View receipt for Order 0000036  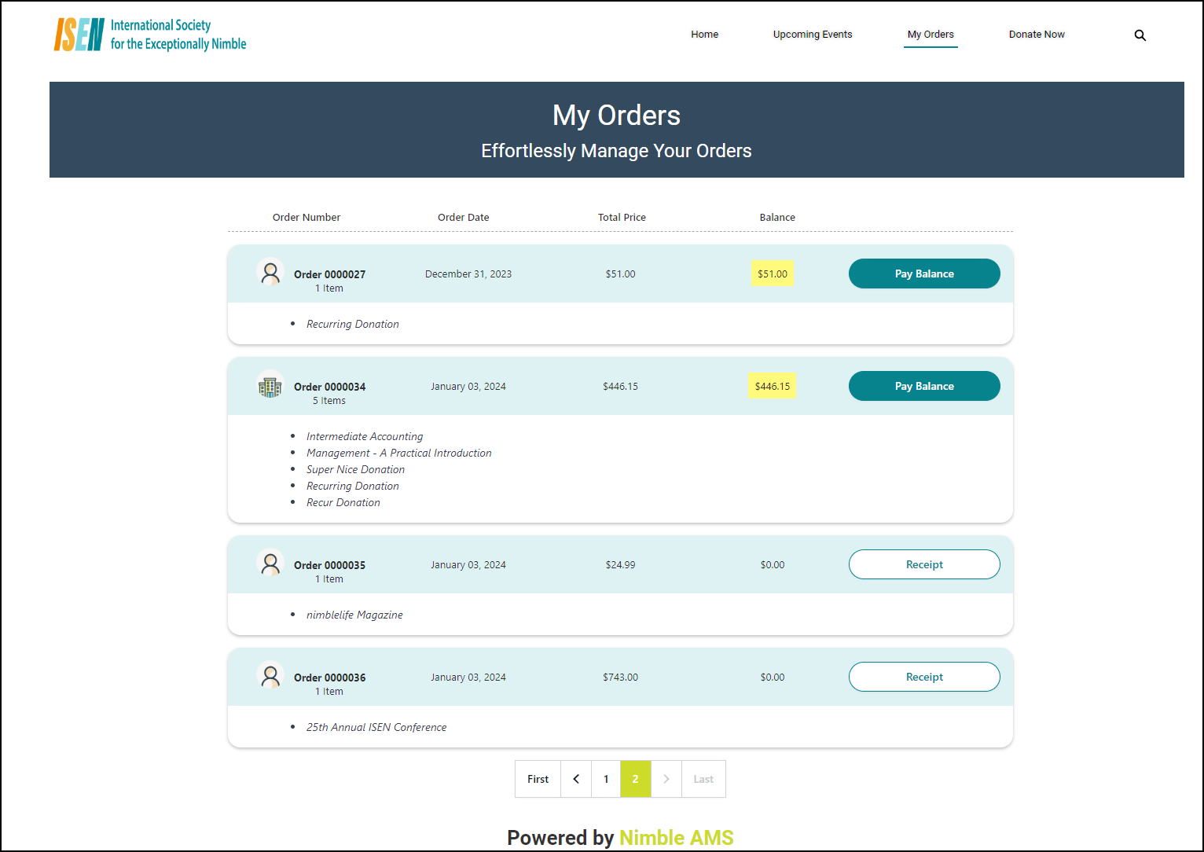[924, 677]
